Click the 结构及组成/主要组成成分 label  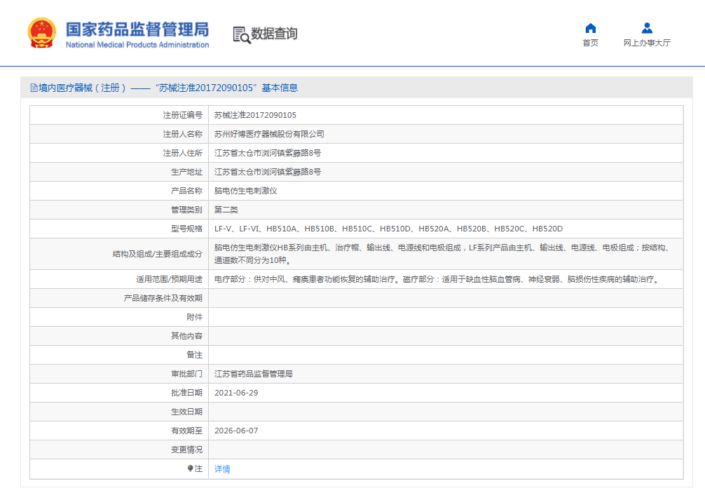pos(158,254)
